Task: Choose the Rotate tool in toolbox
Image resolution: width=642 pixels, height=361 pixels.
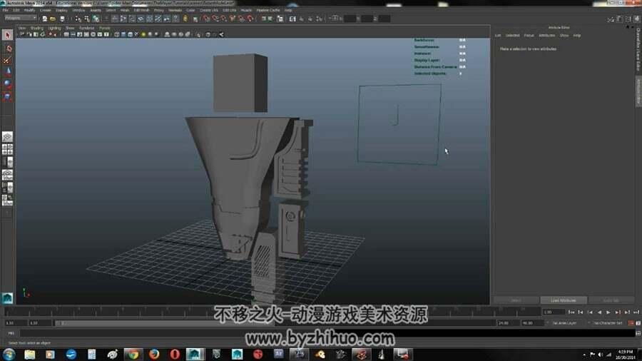Action: (7, 84)
